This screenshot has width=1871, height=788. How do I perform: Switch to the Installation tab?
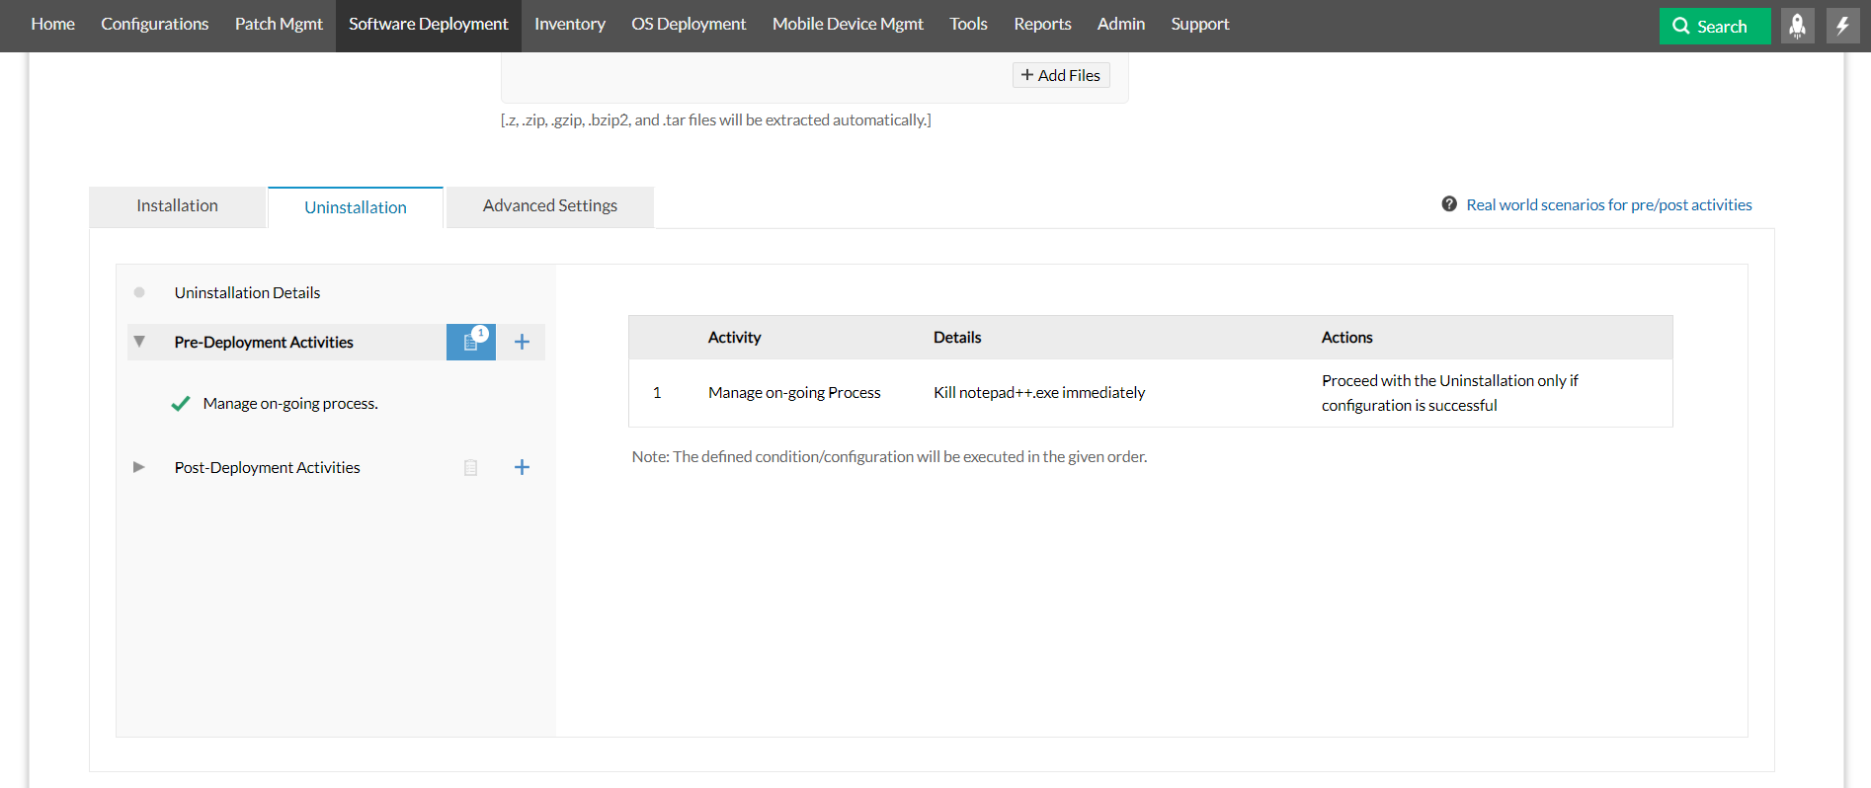[177, 206]
